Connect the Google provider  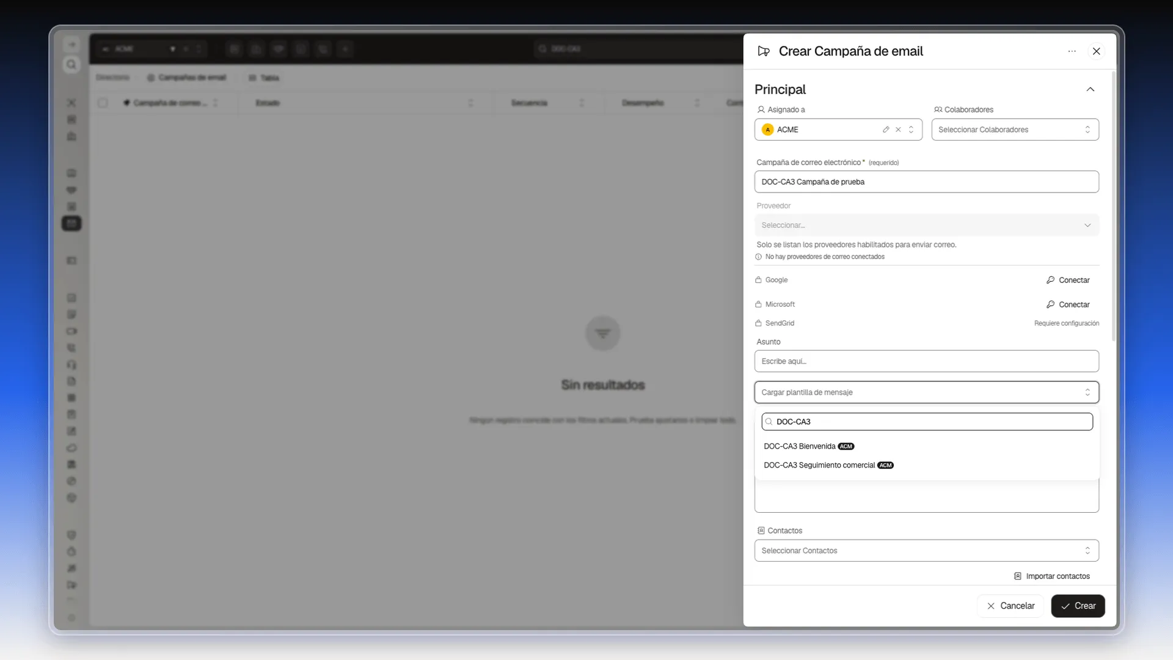point(1068,280)
